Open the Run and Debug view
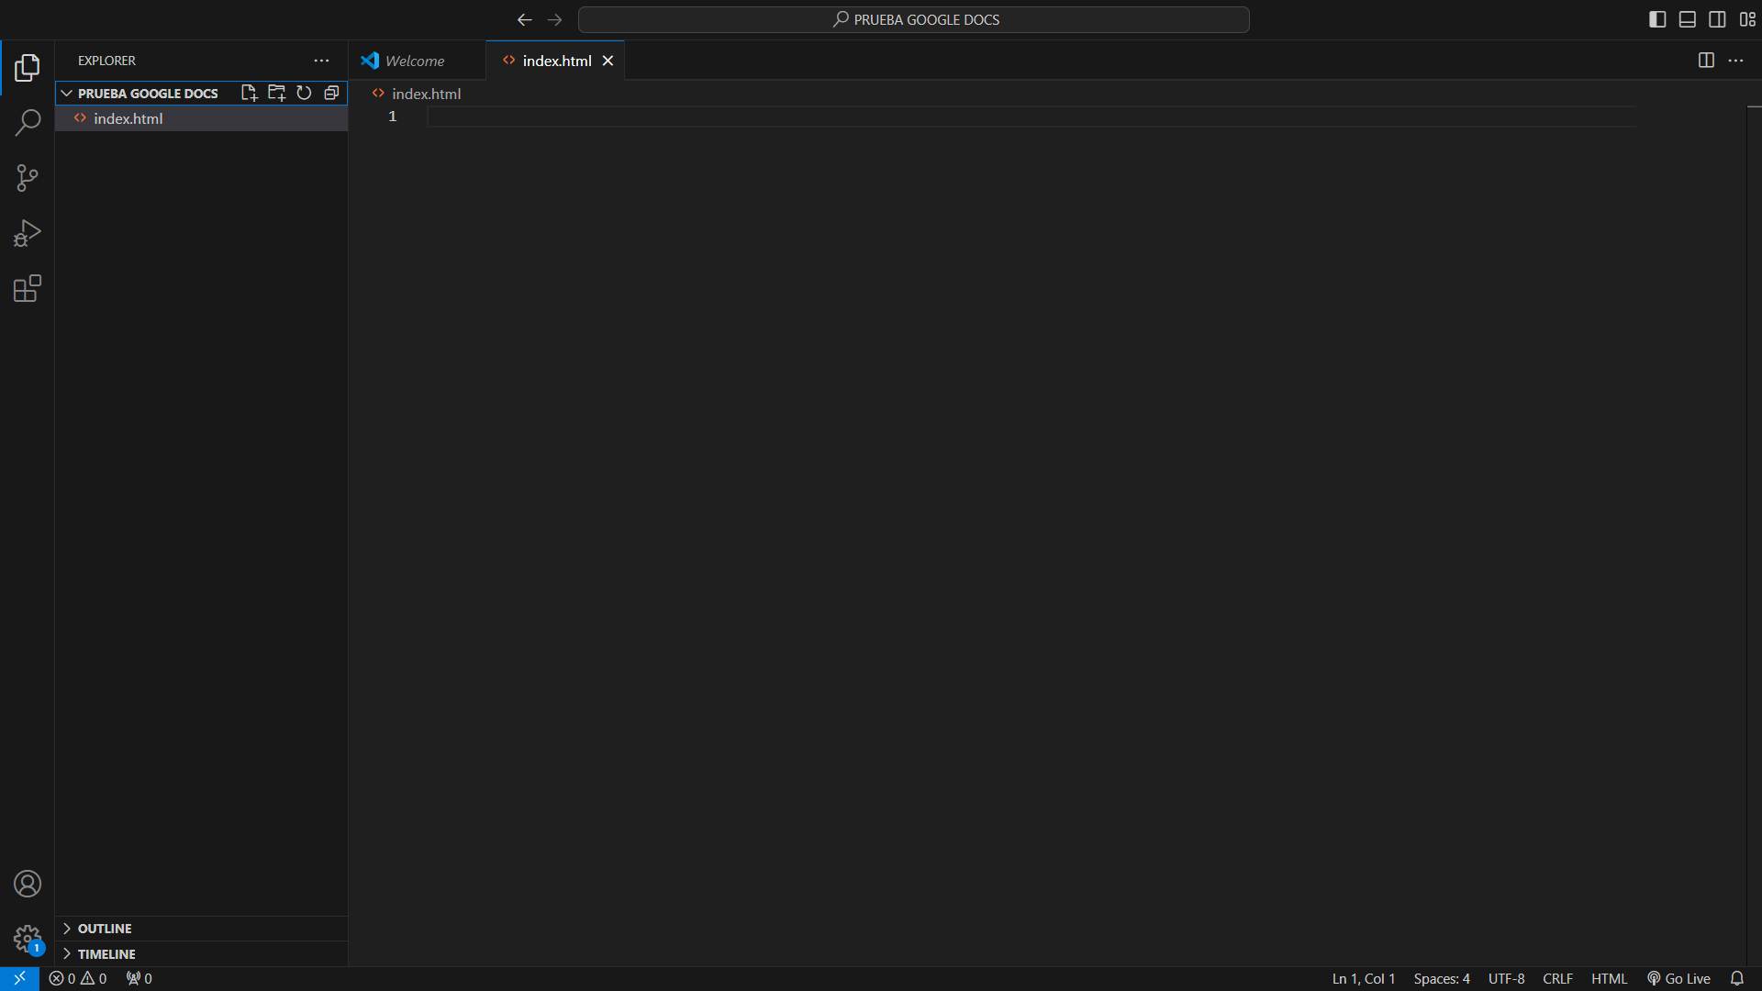1762x991 pixels. click(x=28, y=233)
